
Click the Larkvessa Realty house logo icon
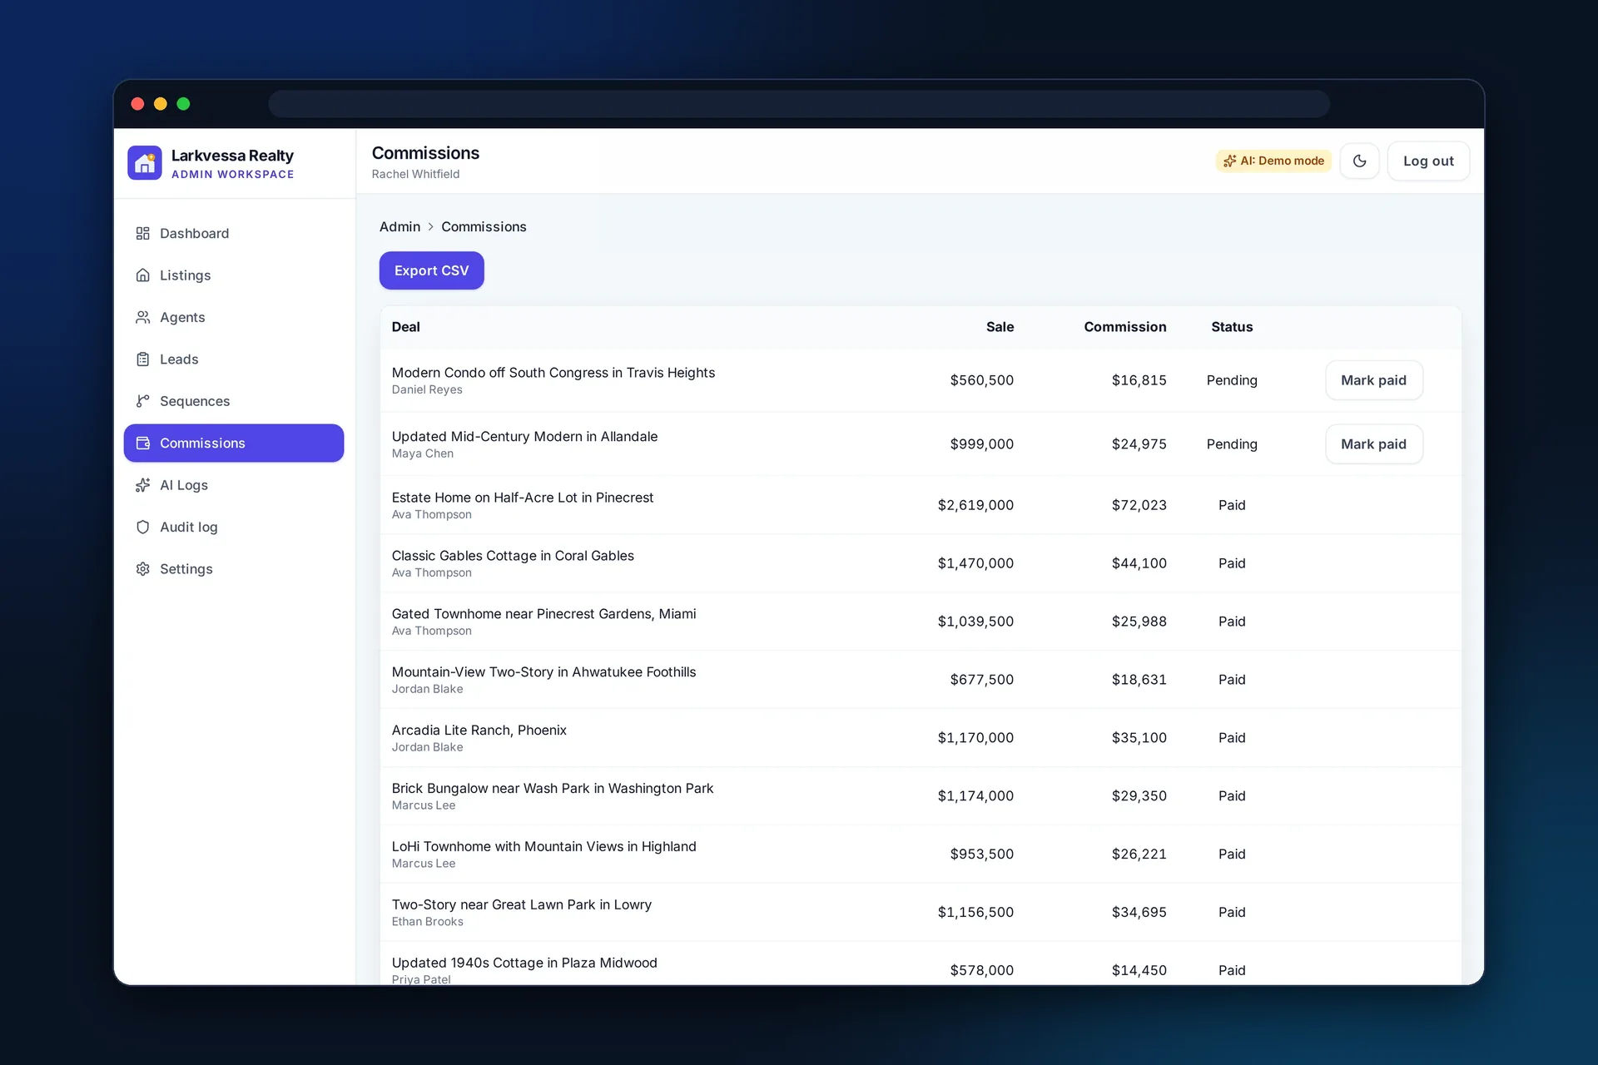point(145,162)
